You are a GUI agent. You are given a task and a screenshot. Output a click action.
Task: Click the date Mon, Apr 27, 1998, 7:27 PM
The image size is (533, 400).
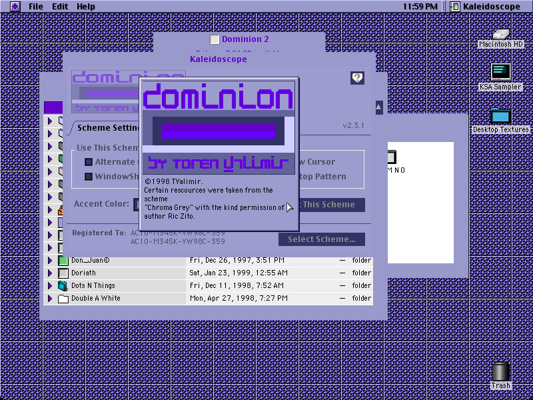point(239,298)
